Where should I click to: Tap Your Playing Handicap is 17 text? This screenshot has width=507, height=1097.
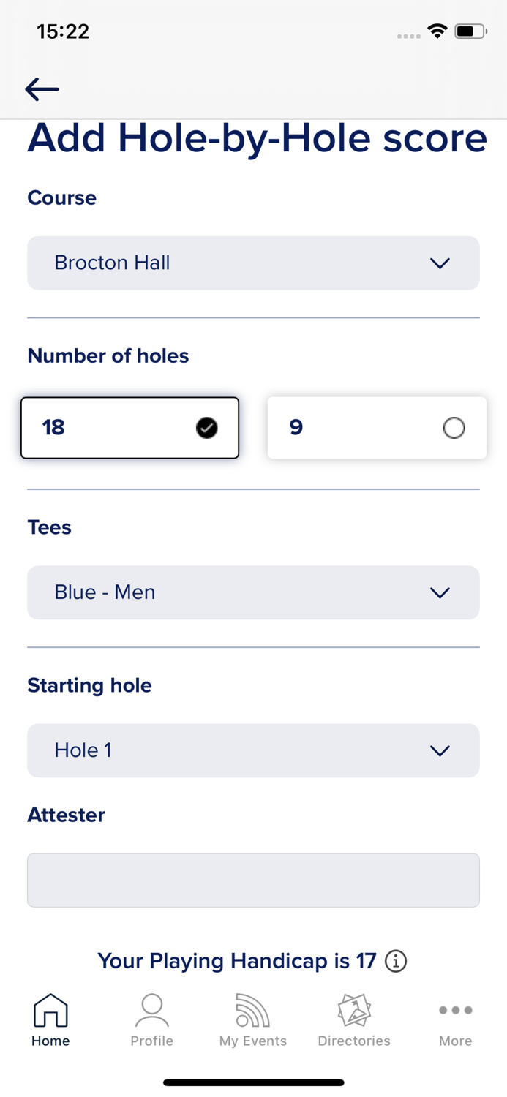click(238, 962)
